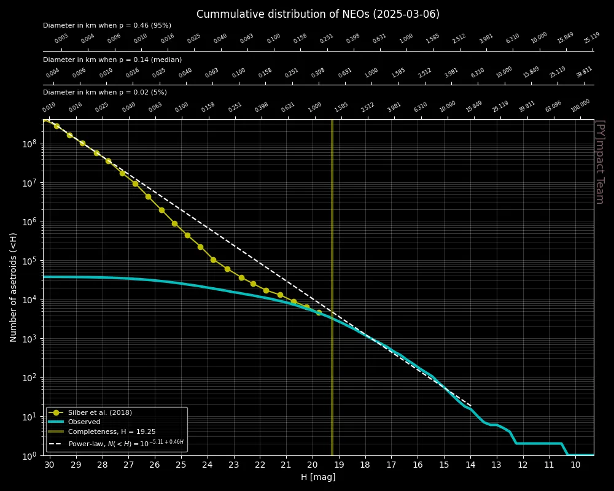Click y-axis tick label 10^1
The height and width of the screenshot is (491, 614).
click(x=29, y=417)
